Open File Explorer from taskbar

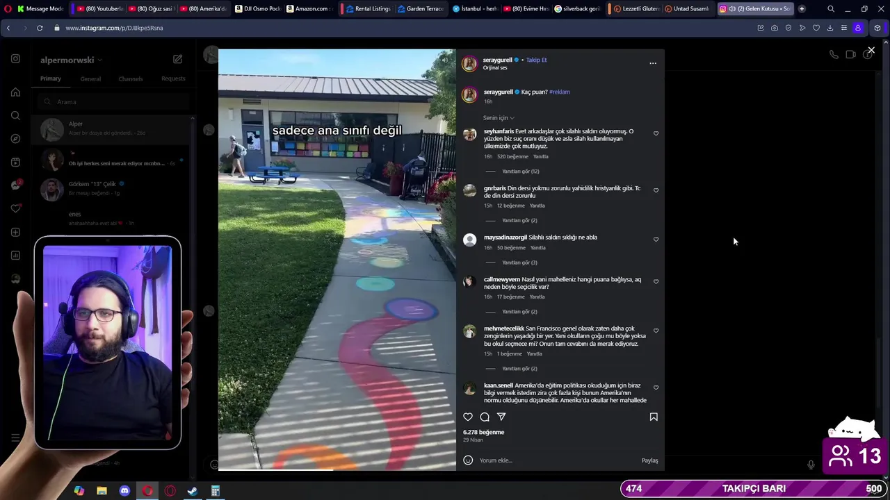tap(102, 491)
